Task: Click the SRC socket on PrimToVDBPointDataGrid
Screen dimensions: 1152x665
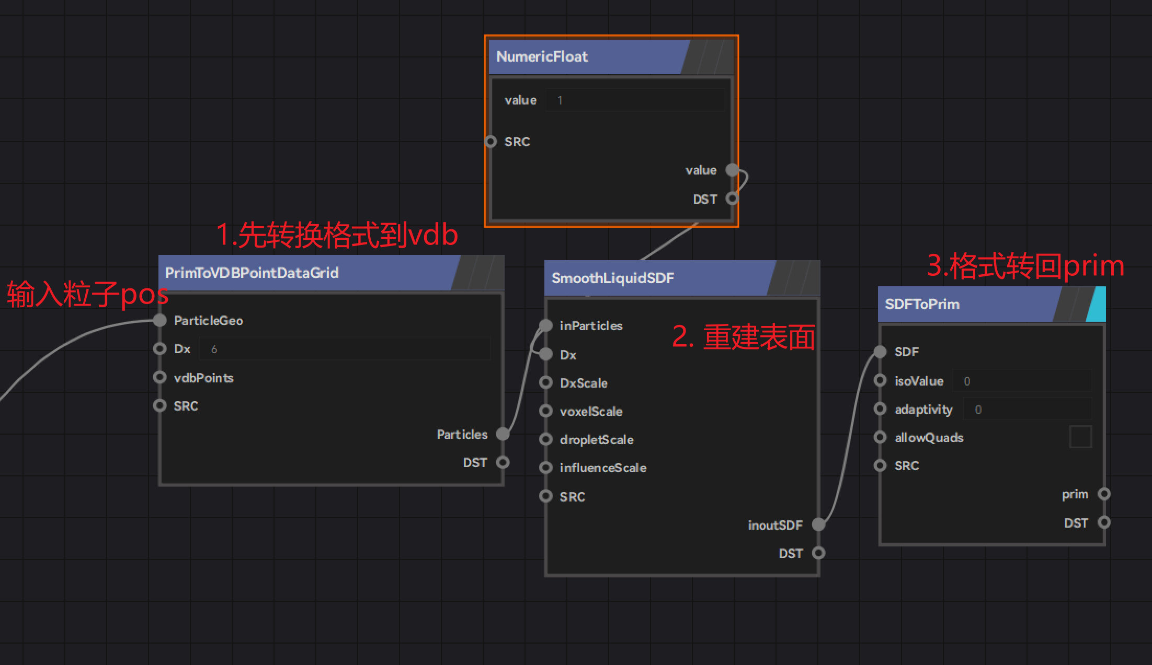Action: tap(160, 405)
